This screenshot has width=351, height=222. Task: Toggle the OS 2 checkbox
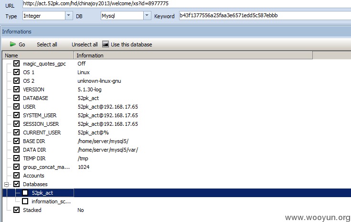pos(16,80)
